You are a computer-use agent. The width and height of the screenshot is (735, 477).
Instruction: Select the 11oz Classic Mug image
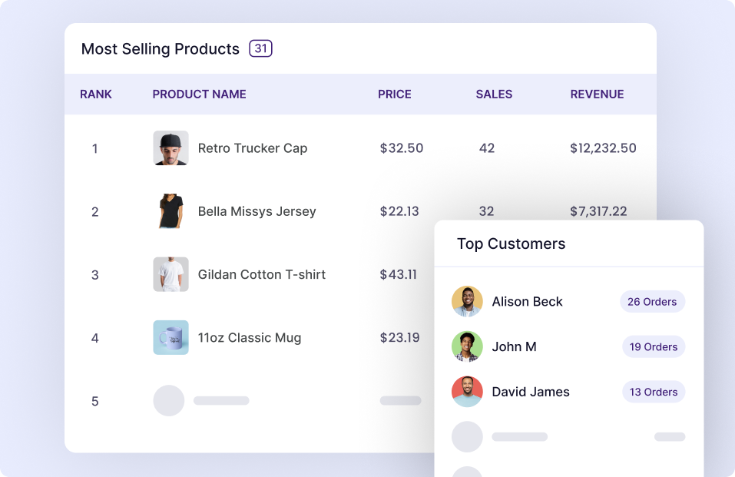click(x=171, y=337)
